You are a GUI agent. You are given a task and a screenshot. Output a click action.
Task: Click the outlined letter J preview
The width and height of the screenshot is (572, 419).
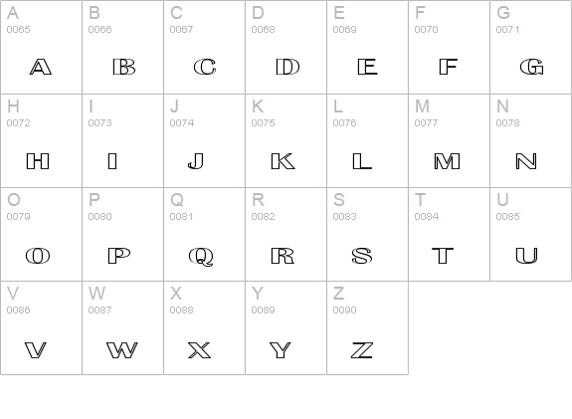pyautogui.click(x=196, y=161)
